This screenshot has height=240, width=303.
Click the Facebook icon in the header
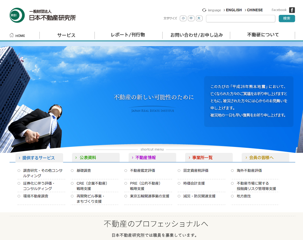click(292, 10)
